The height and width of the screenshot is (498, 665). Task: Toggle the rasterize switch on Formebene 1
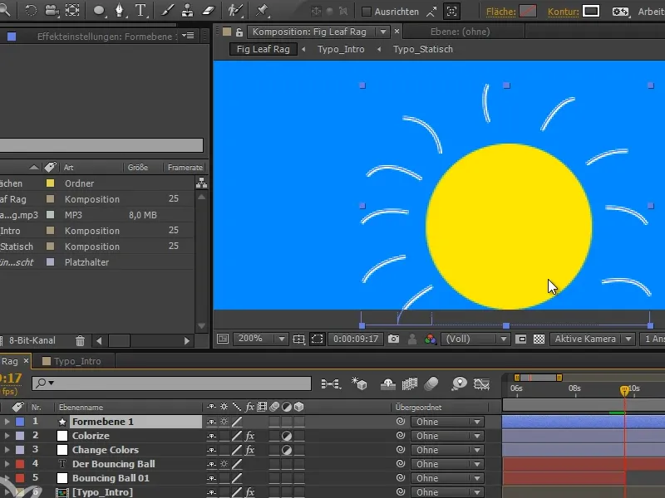pos(224,422)
